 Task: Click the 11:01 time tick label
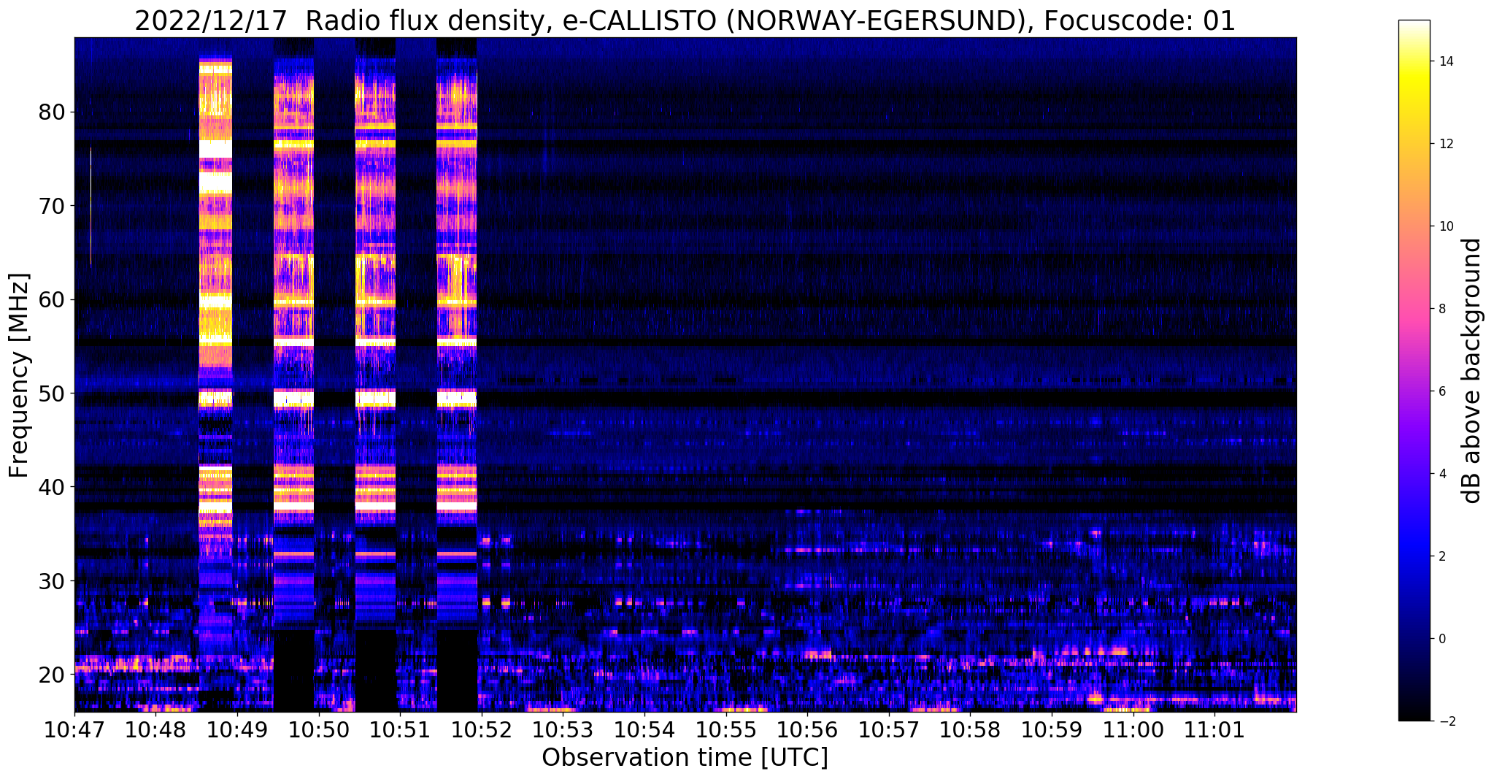[x=1214, y=729]
